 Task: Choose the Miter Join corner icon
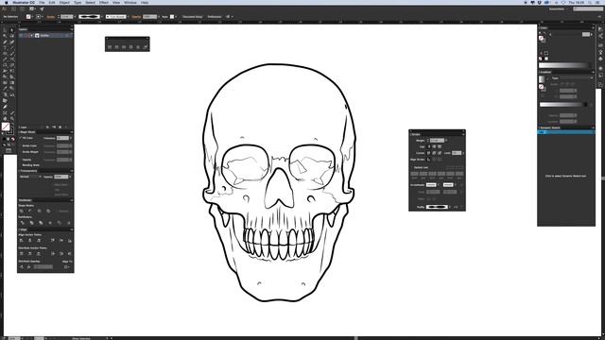[x=428, y=153]
